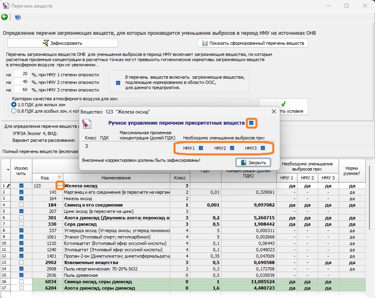Screen dimensions: 375x298
Task: Close the Железа оксид dialog with the X
Action: (274, 112)
